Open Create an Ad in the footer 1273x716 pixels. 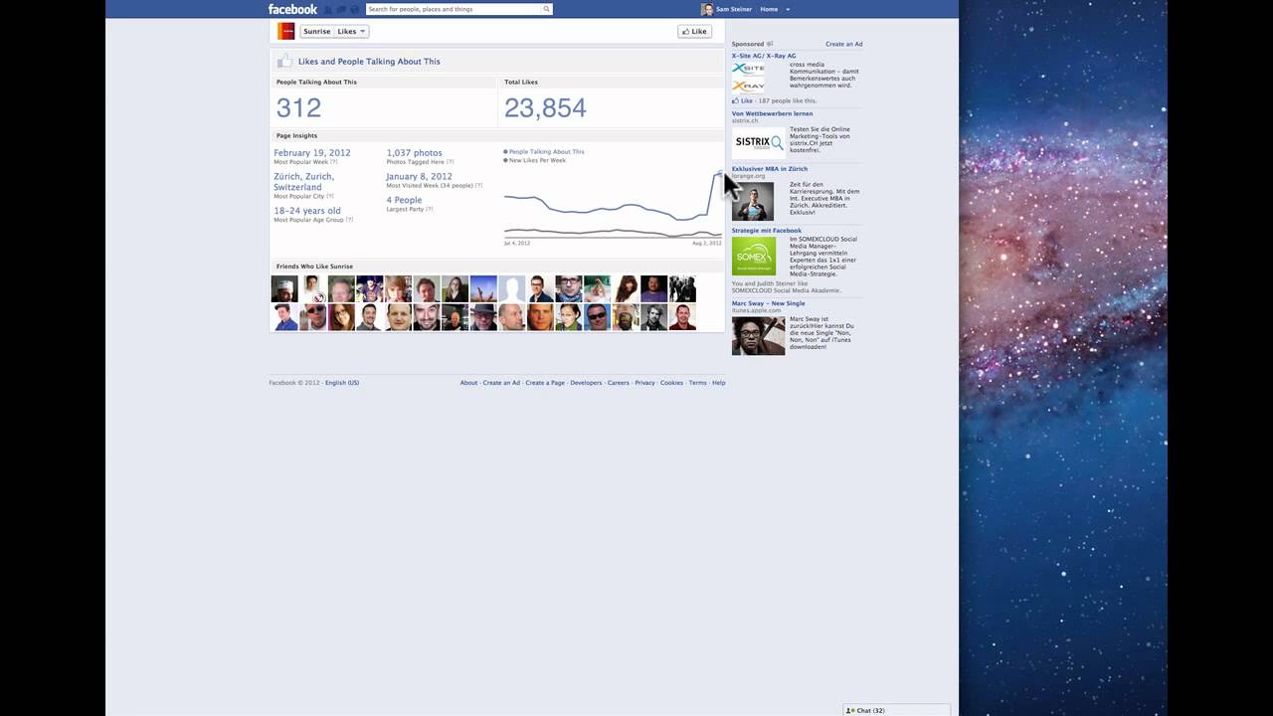click(x=501, y=383)
